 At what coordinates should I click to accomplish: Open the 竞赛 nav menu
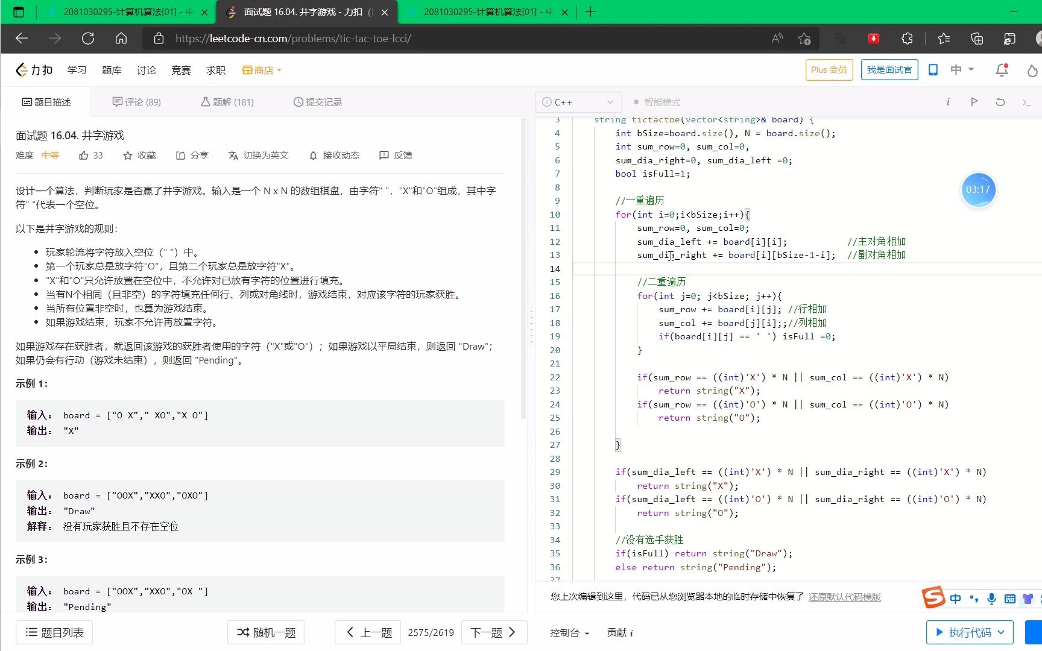point(181,71)
